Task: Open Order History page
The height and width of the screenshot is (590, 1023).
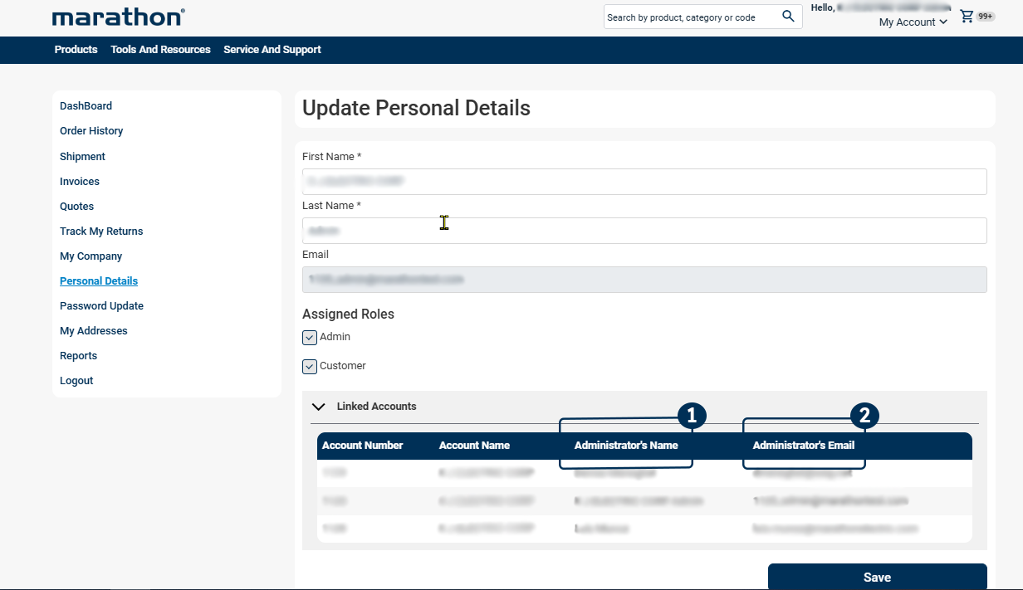Action: (x=91, y=131)
